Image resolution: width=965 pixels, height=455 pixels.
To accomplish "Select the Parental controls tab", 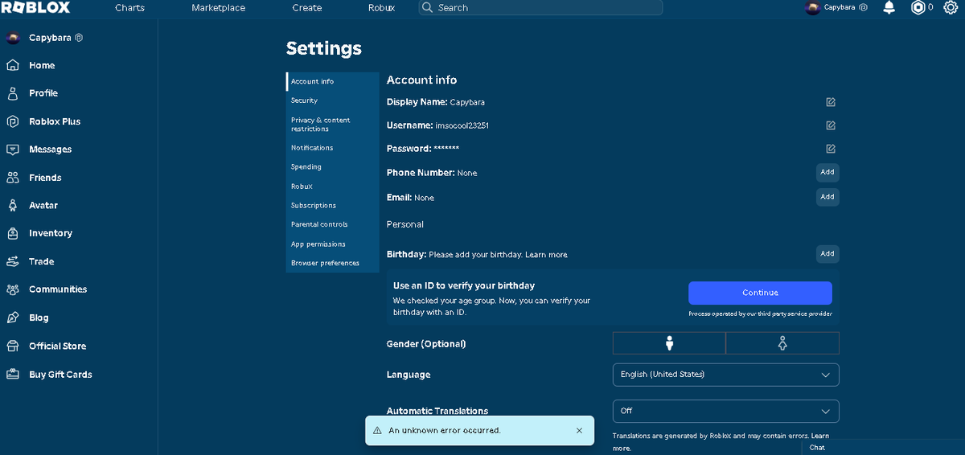I will pyautogui.click(x=333, y=225).
